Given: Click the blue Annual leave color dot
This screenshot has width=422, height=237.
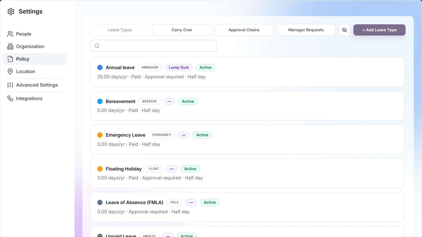Looking at the screenshot, I should point(100,67).
